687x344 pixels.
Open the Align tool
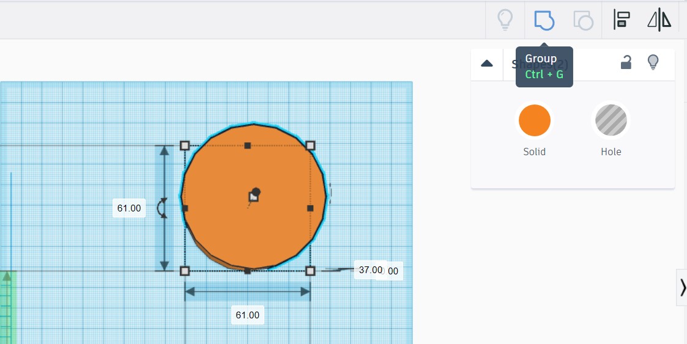click(622, 20)
